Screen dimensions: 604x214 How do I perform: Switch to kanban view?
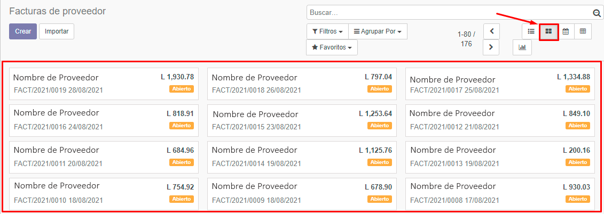(x=548, y=31)
